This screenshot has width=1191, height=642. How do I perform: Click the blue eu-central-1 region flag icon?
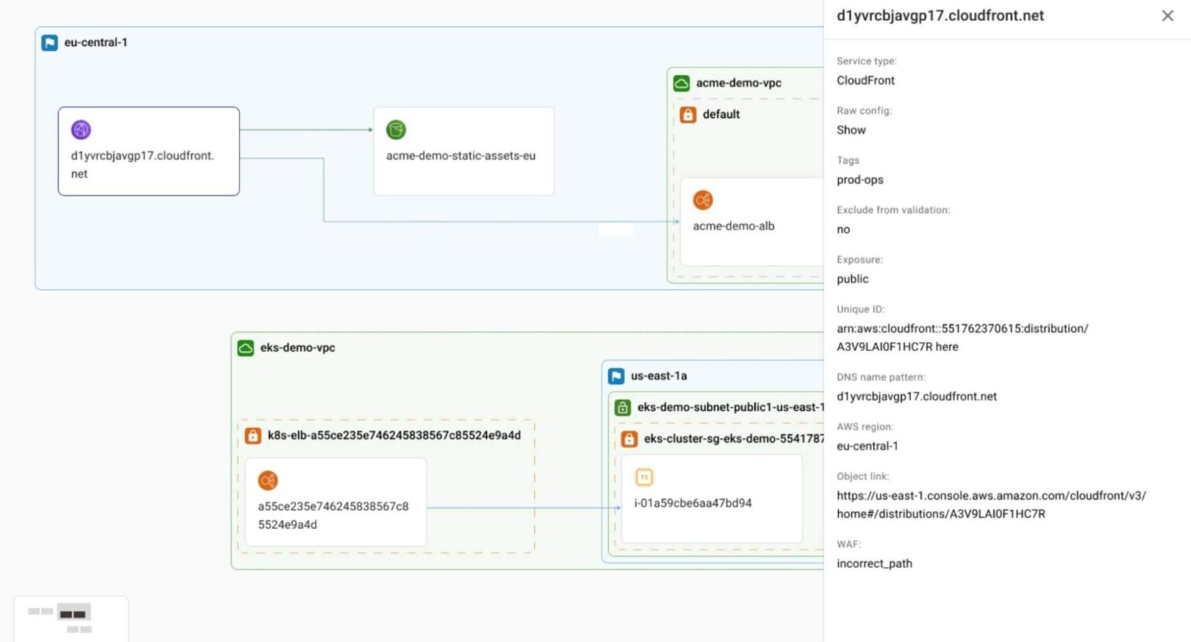[x=50, y=43]
